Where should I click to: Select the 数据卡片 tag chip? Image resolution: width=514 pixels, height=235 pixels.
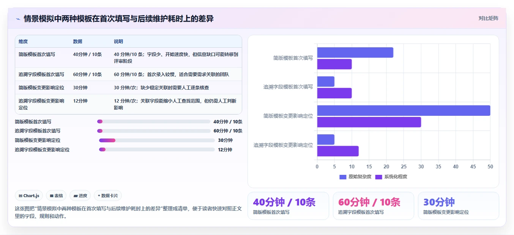[108, 196]
